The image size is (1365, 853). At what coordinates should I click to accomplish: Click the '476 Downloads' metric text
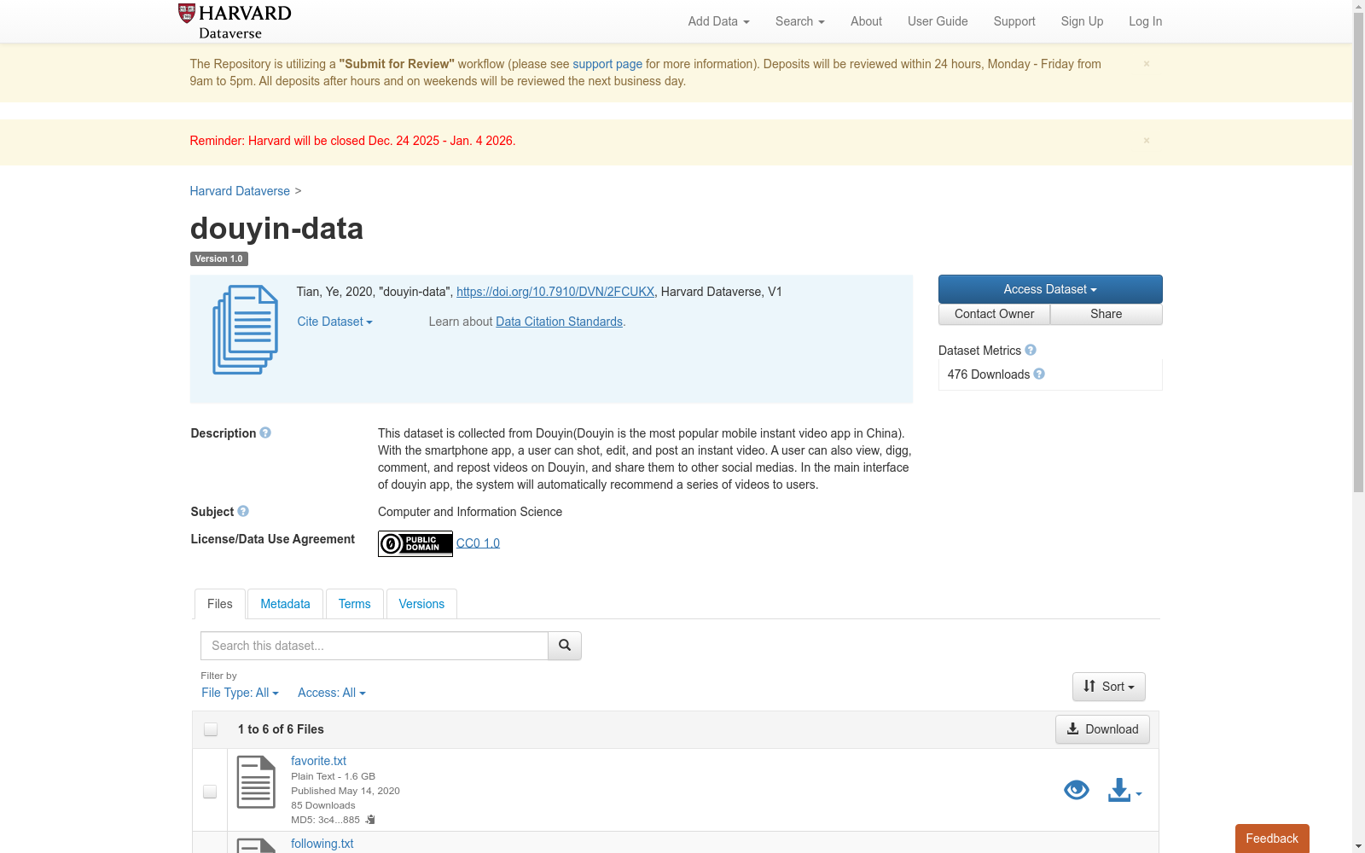(x=988, y=374)
